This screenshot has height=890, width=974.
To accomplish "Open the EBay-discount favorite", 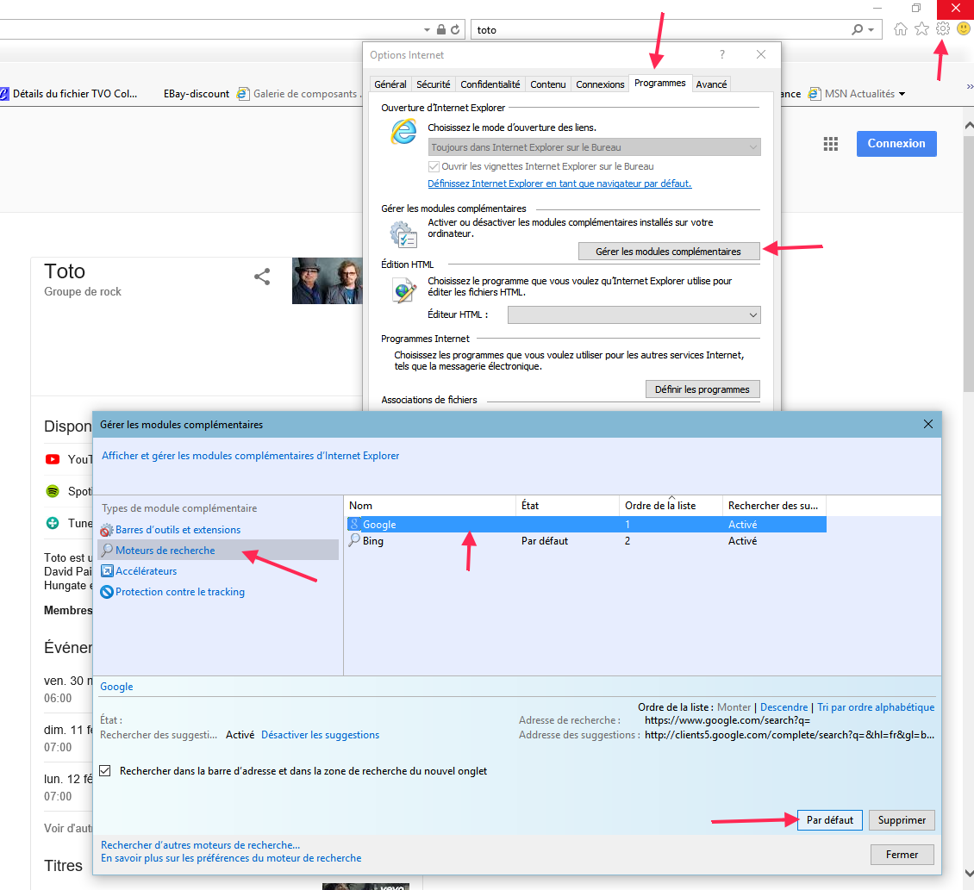I will click(197, 94).
